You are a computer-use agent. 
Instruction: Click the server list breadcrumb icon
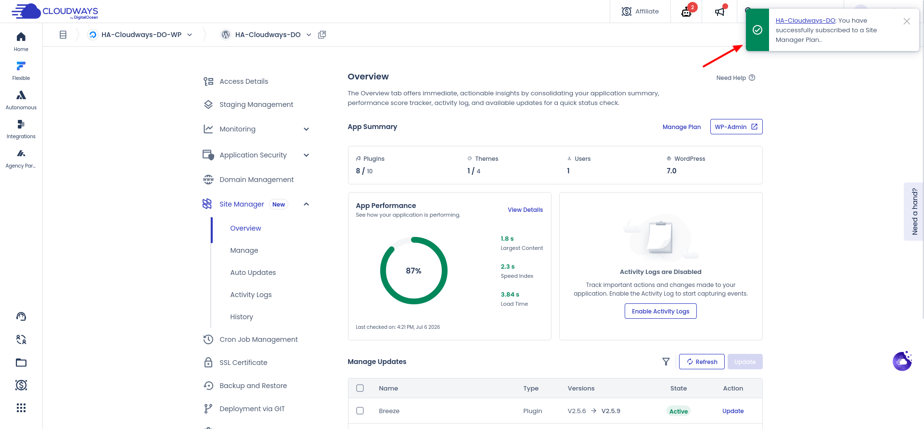tap(63, 35)
